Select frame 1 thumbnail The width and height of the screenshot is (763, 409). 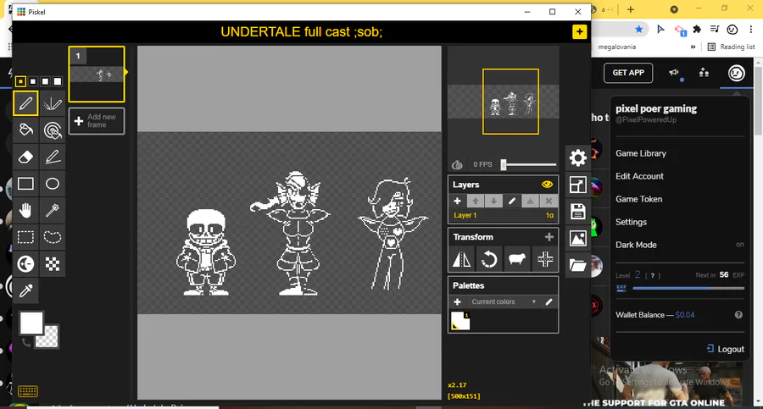pos(97,74)
